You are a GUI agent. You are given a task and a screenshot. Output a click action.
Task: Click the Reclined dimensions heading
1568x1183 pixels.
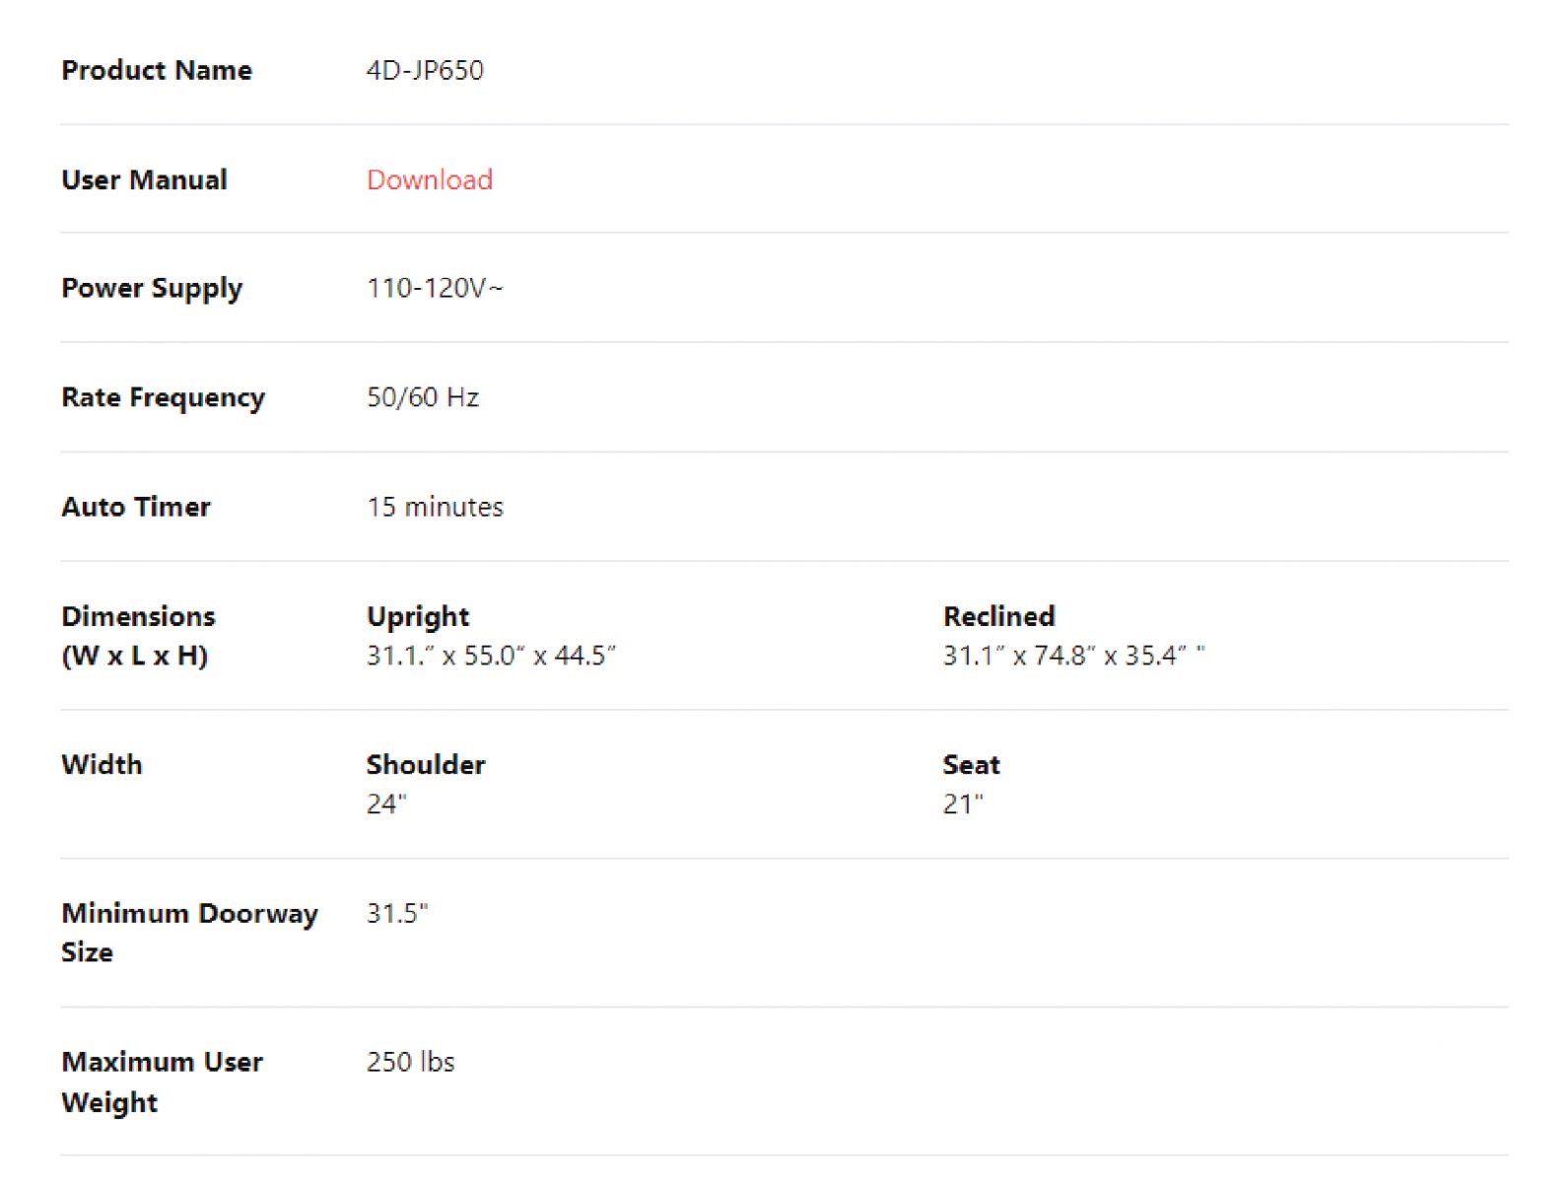(x=998, y=616)
